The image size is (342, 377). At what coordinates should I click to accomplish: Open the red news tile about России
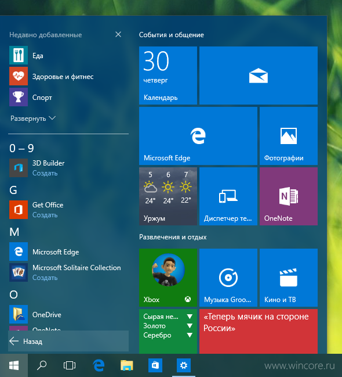tap(259, 331)
